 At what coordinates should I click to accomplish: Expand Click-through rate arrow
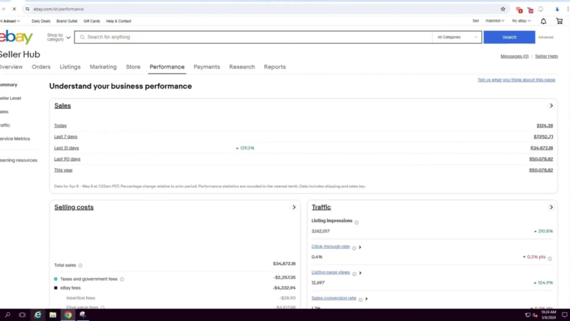tap(360, 247)
